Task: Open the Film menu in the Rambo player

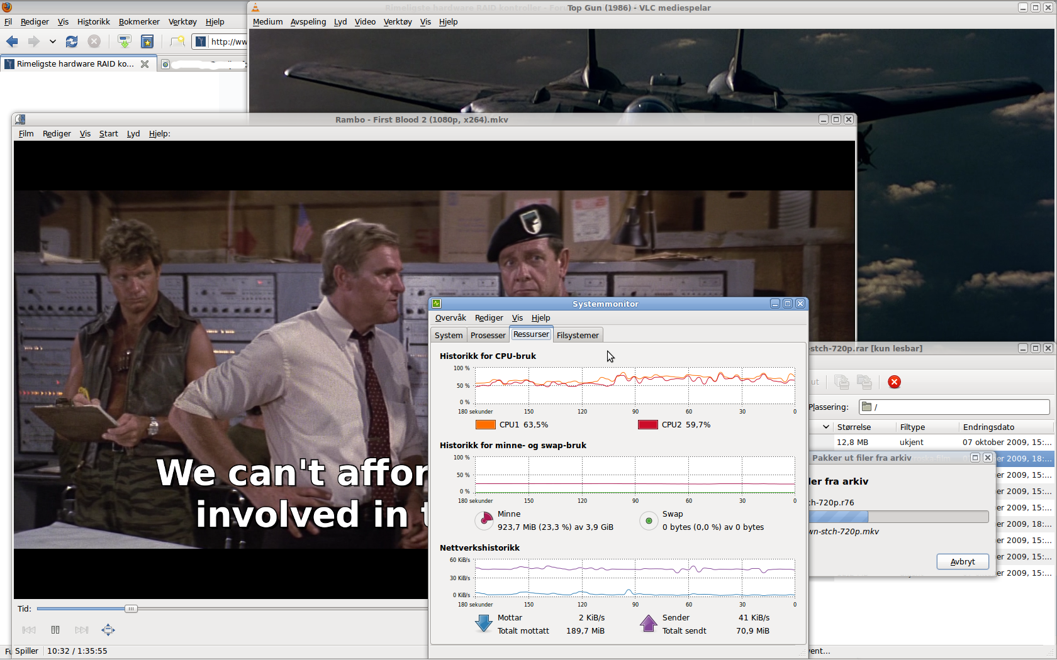Action: [26, 133]
